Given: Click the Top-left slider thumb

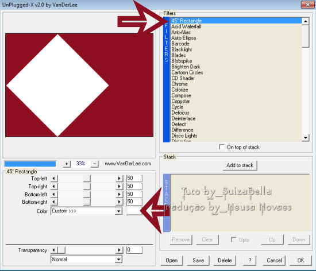Looking at the screenshot, I should (87, 178).
